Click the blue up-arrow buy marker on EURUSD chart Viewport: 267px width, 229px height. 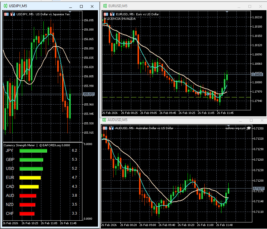point(208,94)
